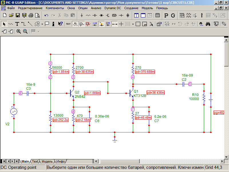Select the Text mode 'T' tool
This screenshot has height=172, width=229.
coord(17,24)
